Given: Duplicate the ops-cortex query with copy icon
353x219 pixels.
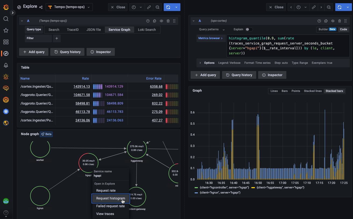Looking at the screenshot, I should (326, 21).
